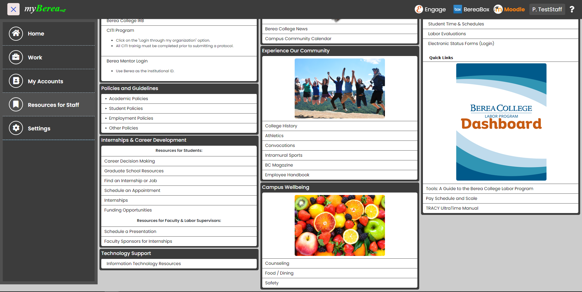Open the Settings gear icon
The image size is (582, 292).
point(16,128)
